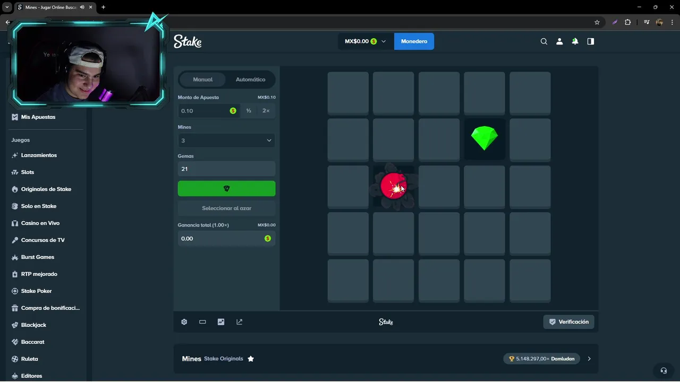The height and width of the screenshot is (382, 680).
Task: Open live support headset icon
Action: [664, 370]
